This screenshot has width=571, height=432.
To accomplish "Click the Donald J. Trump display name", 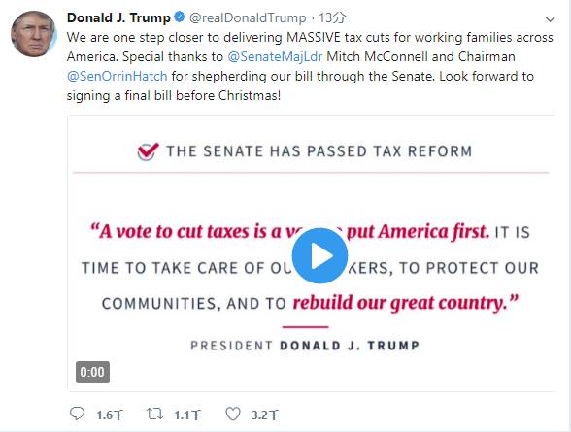I will click(118, 17).
